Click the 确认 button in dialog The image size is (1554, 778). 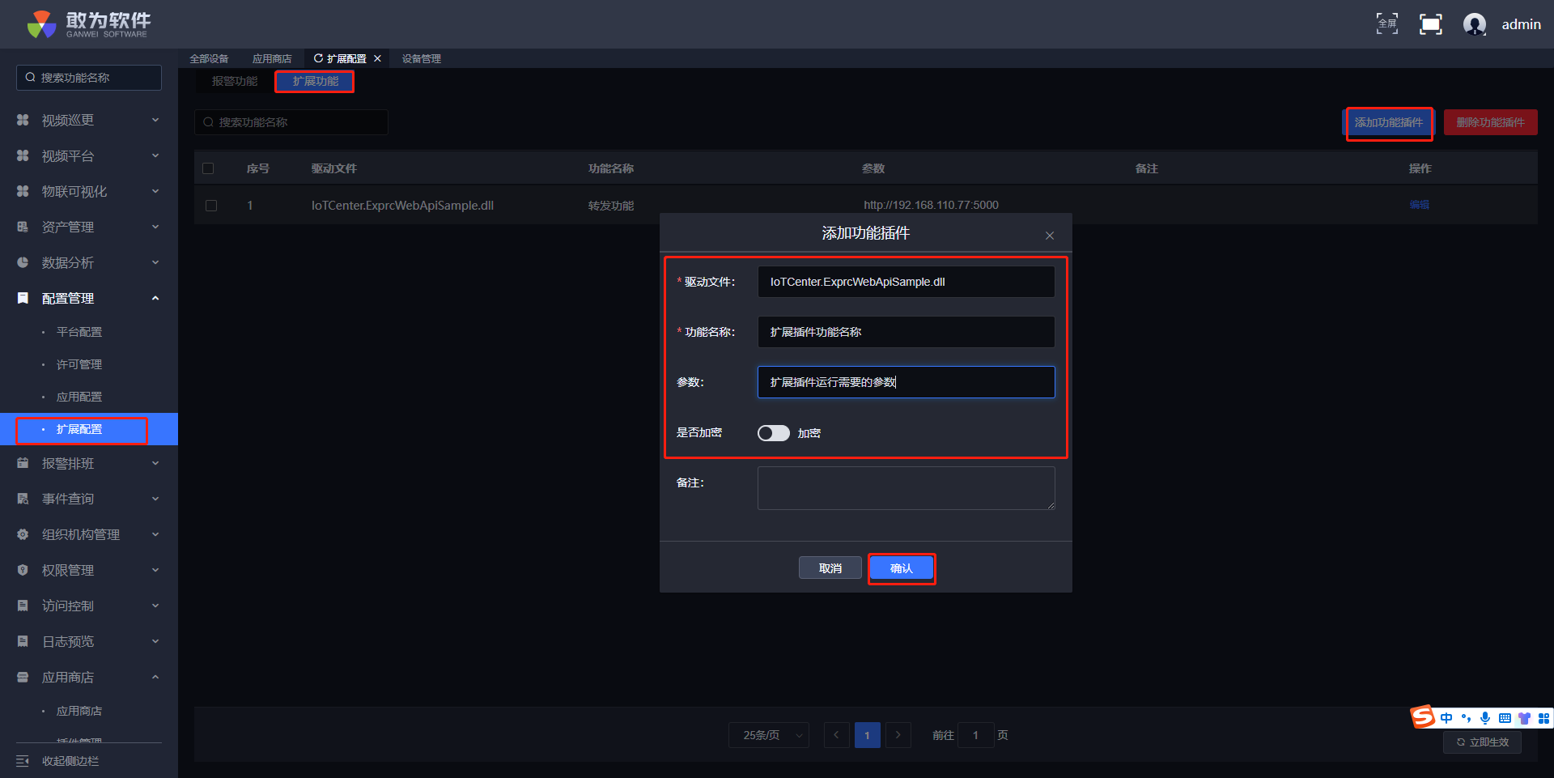coord(901,568)
